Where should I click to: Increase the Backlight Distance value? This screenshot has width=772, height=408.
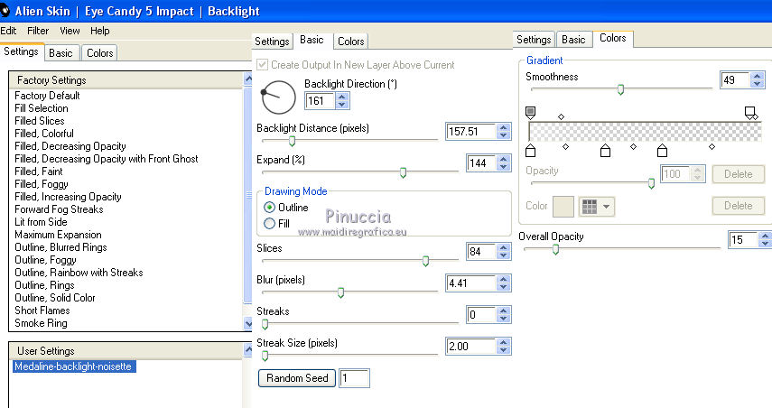pyautogui.click(x=503, y=127)
